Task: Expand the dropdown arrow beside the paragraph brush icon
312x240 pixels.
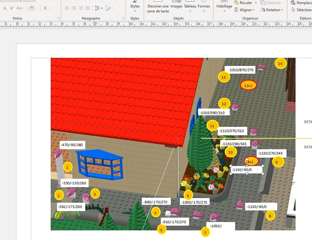Action: [112, 8]
